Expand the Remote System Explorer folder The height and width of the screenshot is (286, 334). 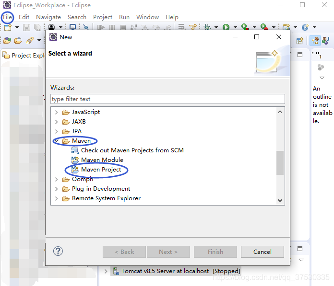tap(57, 198)
